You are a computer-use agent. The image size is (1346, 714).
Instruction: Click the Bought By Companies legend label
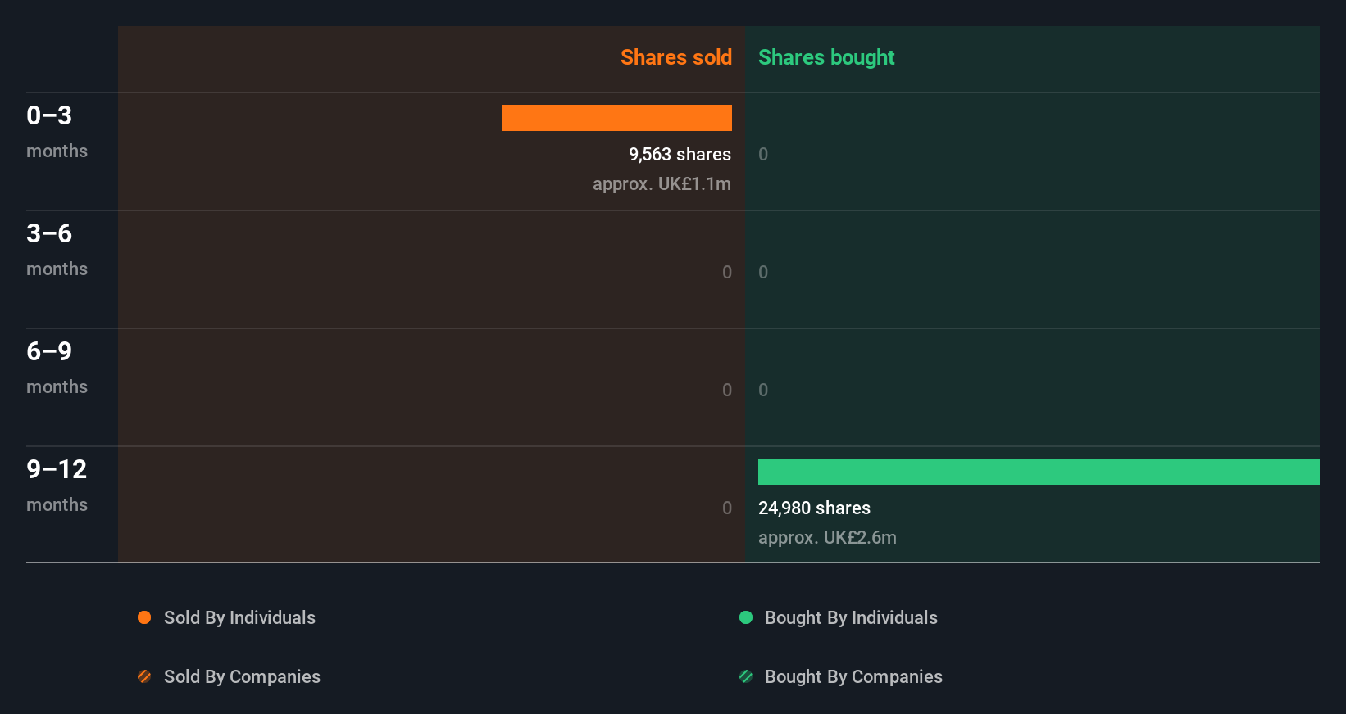pyautogui.click(x=853, y=676)
